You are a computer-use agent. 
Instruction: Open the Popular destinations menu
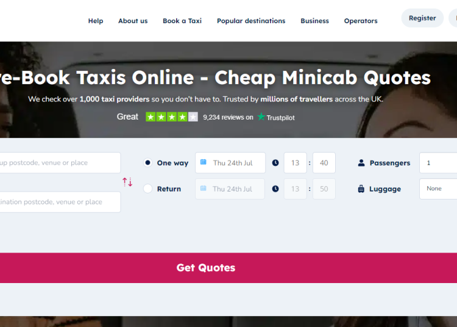click(251, 21)
